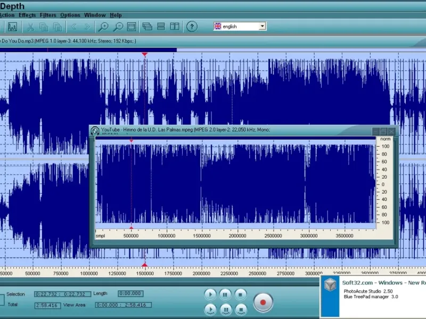Click the red playhead marker atop main waveform
Image resolution: width=426 pixels, height=319 pixels.
144,54
